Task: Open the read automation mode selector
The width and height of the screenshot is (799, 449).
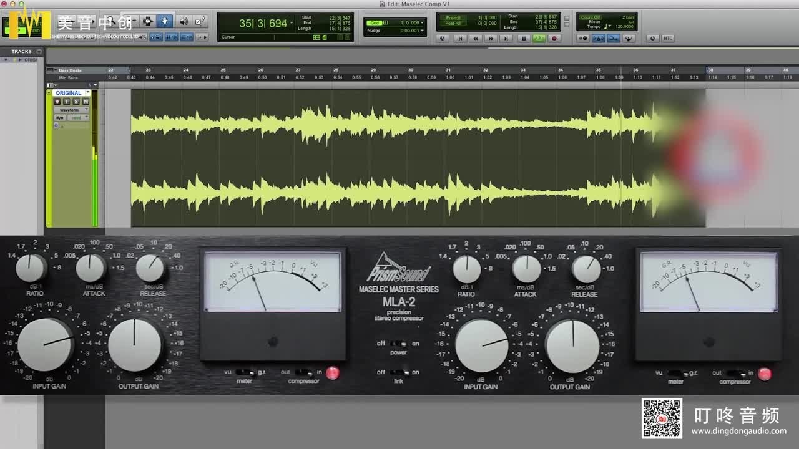Action: click(77, 117)
